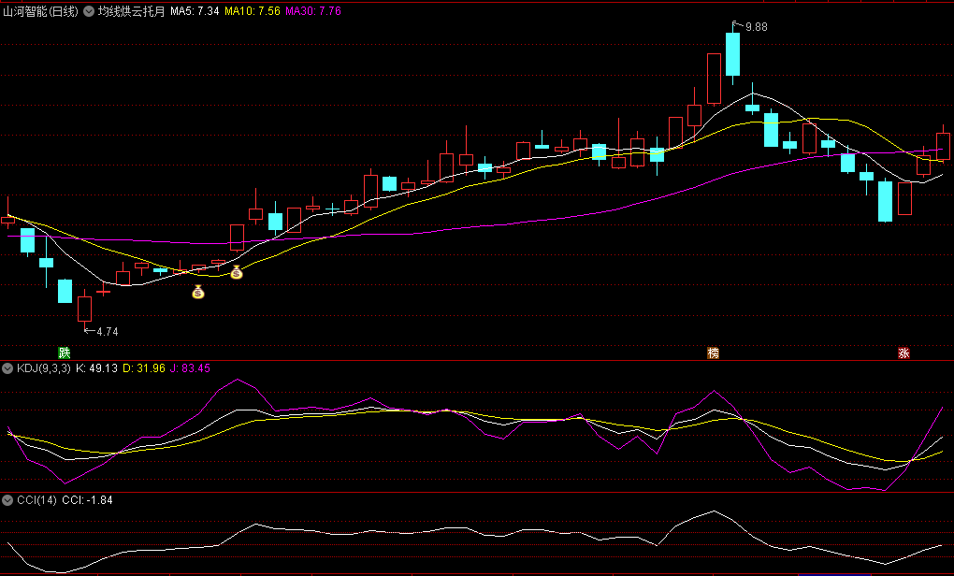Click the 山河智能(日线) stock title

point(41,12)
